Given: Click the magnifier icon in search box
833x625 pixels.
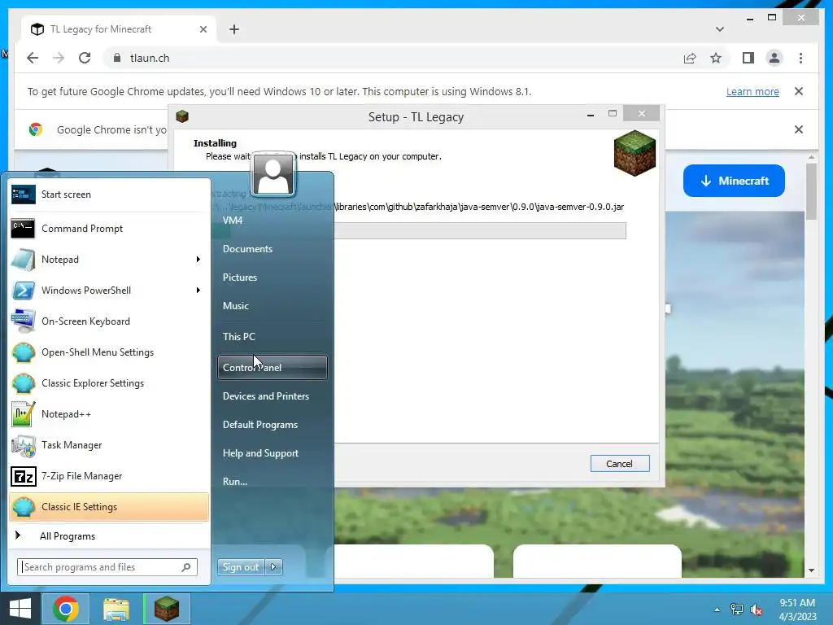Looking at the screenshot, I should tap(186, 567).
